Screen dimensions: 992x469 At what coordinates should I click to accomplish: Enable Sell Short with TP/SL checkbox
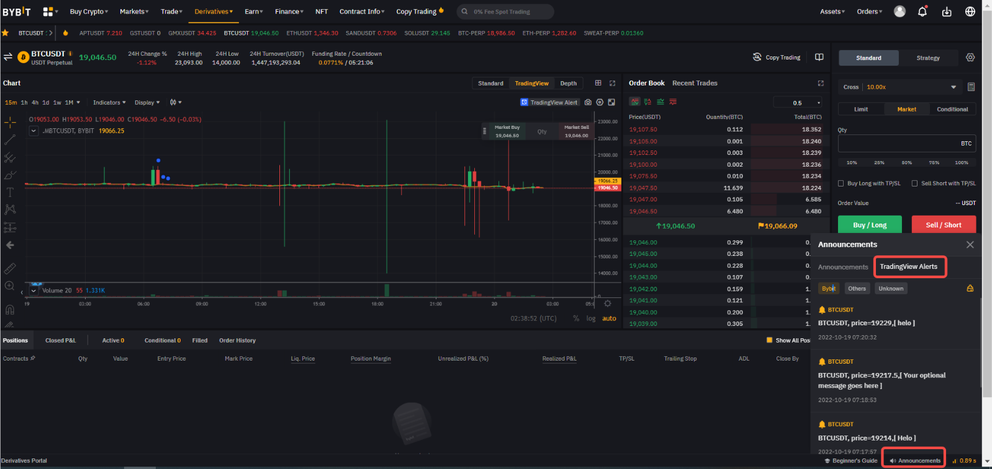click(914, 183)
